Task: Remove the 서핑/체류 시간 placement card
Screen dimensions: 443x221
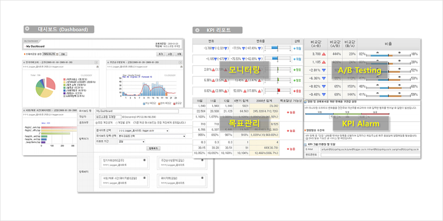Action: pos(144,178)
